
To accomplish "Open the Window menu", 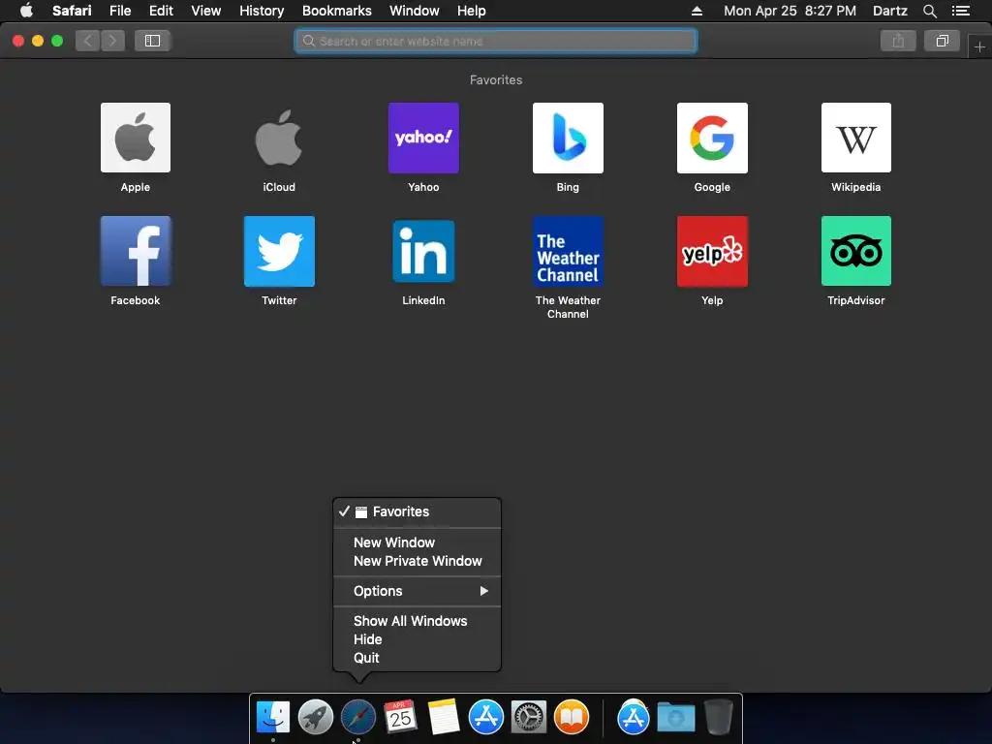I will (415, 11).
